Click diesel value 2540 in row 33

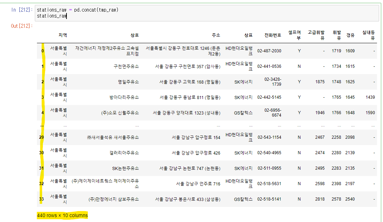[x=350, y=199]
